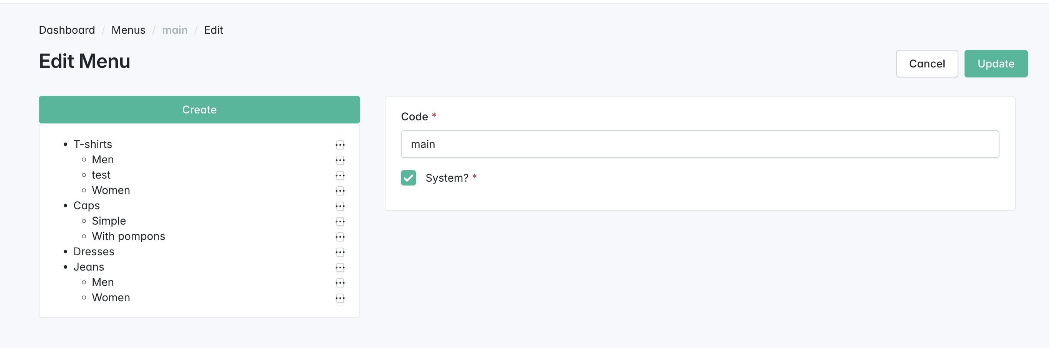Click the Create menu item button
Screen dimensions: 1049x348
click(199, 109)
